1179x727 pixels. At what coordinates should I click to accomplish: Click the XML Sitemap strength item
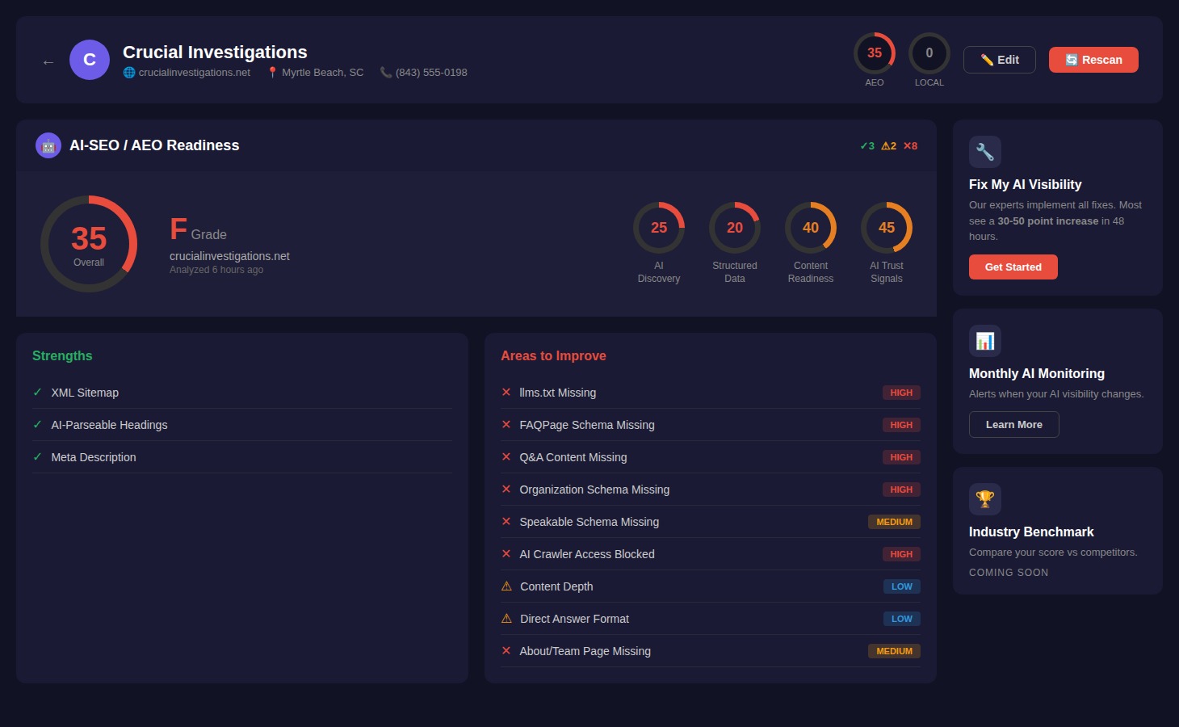pyautogui.click(x=85, y=393)
